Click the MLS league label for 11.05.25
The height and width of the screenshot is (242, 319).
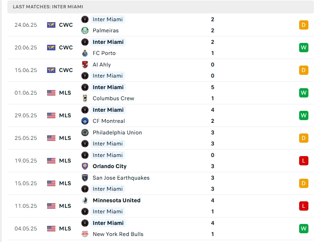(65, 206)
